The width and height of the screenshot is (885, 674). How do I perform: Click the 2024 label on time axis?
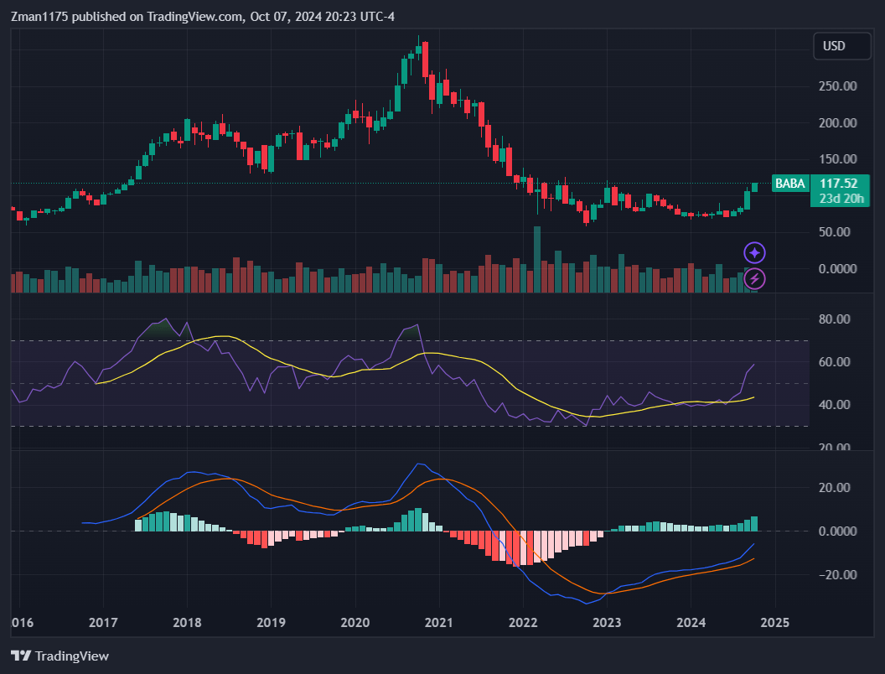coord(691,623)
